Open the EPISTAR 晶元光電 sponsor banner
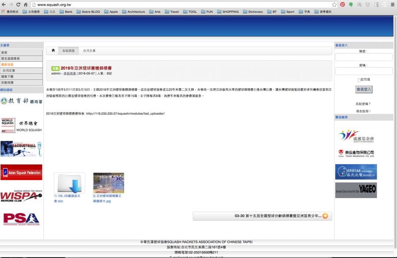Screen dimensions: 397x258 [x=356, y=172]
